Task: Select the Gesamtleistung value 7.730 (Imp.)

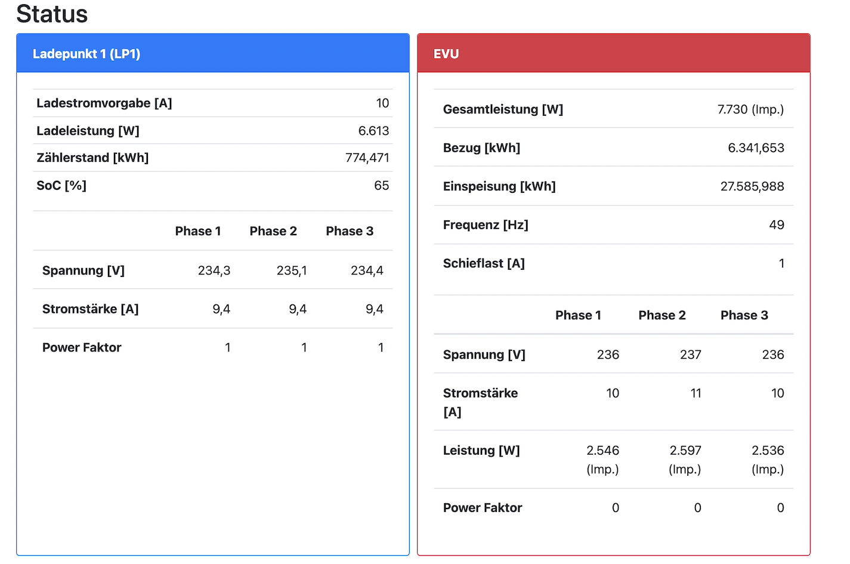Action: (750, 109)
